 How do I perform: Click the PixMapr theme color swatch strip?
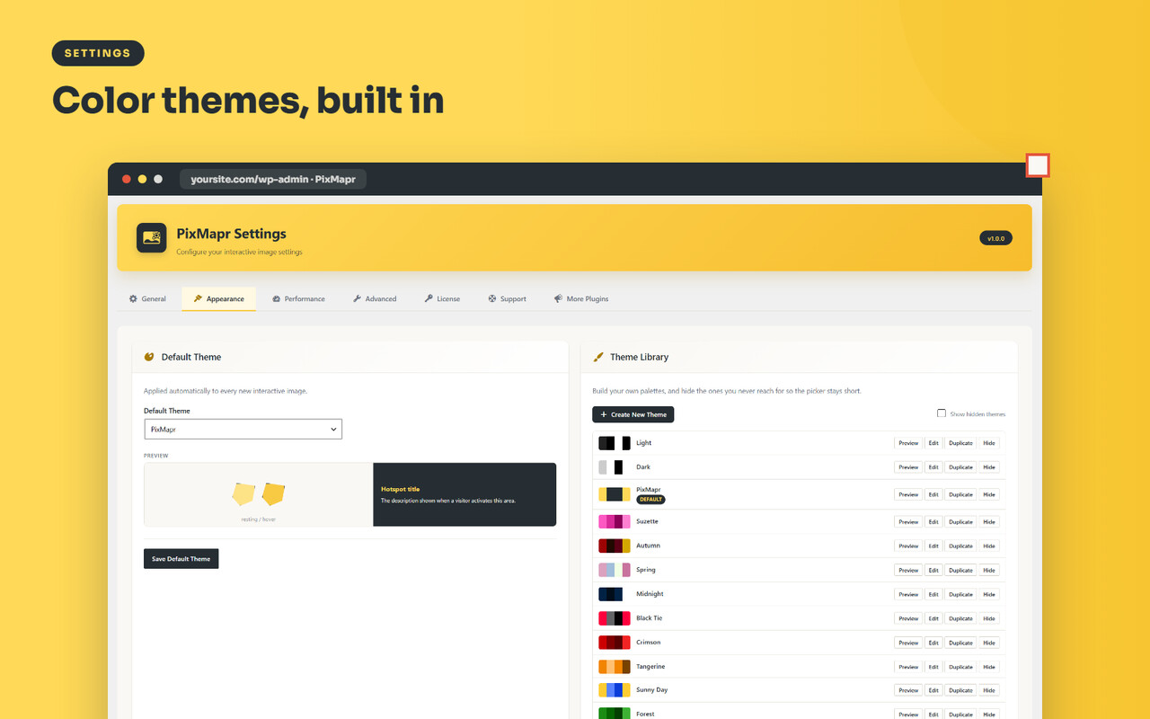pos(615,494)
